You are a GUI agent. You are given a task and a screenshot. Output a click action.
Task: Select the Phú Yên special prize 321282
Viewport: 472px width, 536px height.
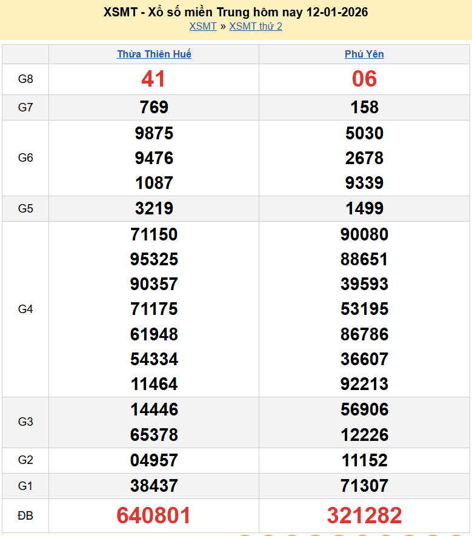coord(364,515)
